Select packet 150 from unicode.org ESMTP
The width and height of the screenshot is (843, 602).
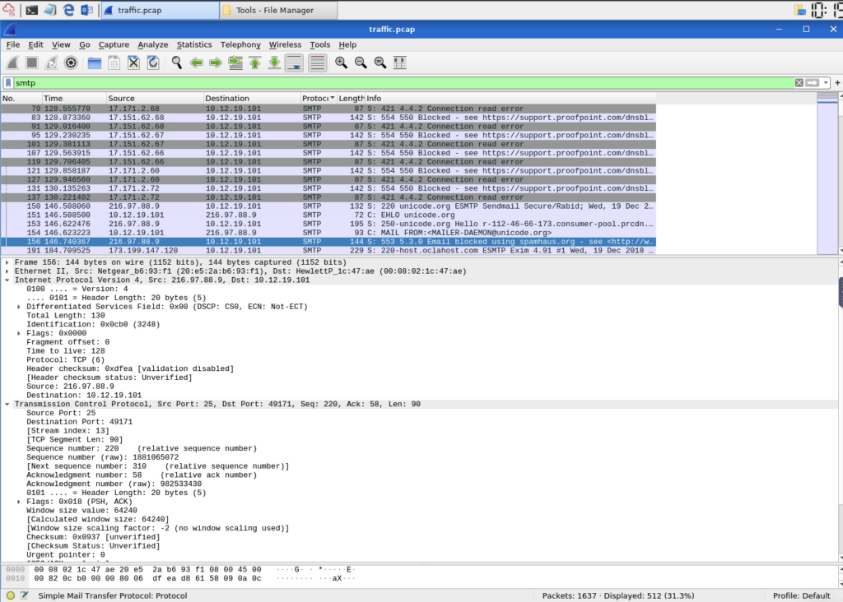pos(328,206)
